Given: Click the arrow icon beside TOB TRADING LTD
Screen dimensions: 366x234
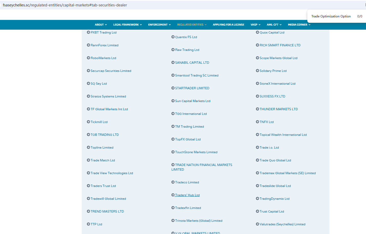Looking at the screenshot, I should click(88, 135).
